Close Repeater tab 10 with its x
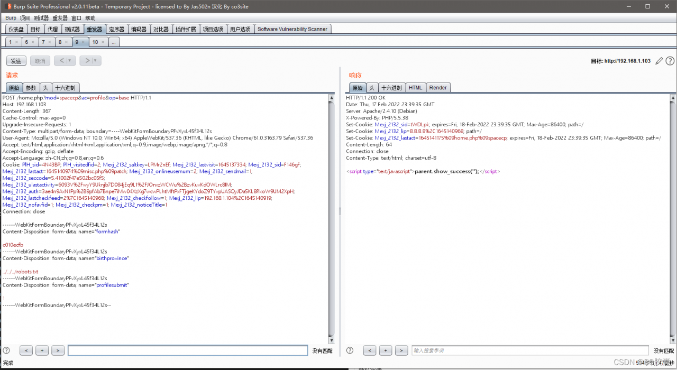Screen dimensions: 677x370 pos(103,42)
